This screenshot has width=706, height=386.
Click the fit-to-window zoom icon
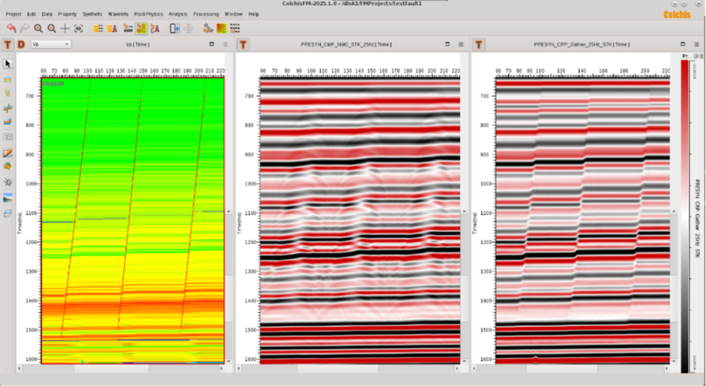[78, 28]
